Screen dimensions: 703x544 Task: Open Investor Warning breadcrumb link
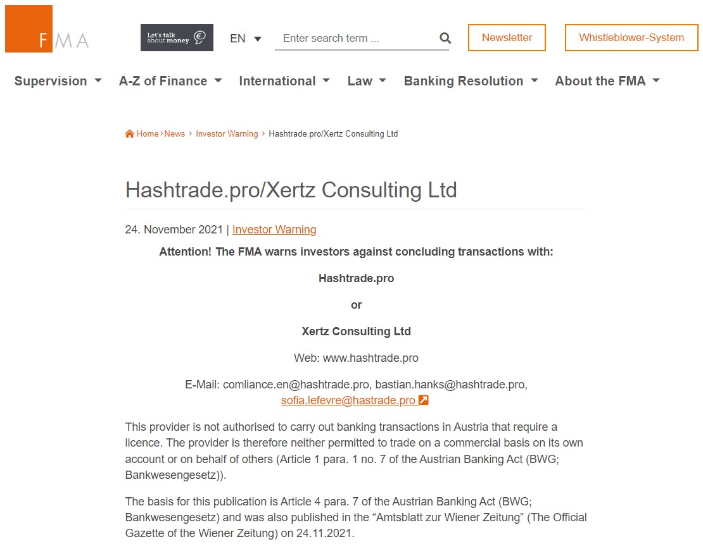pos(227,134)
